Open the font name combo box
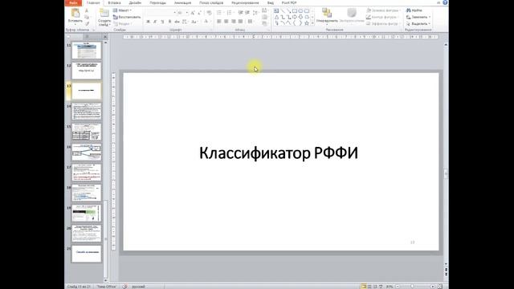The height and width of the screenshot is (289, 514). [161, 13]
